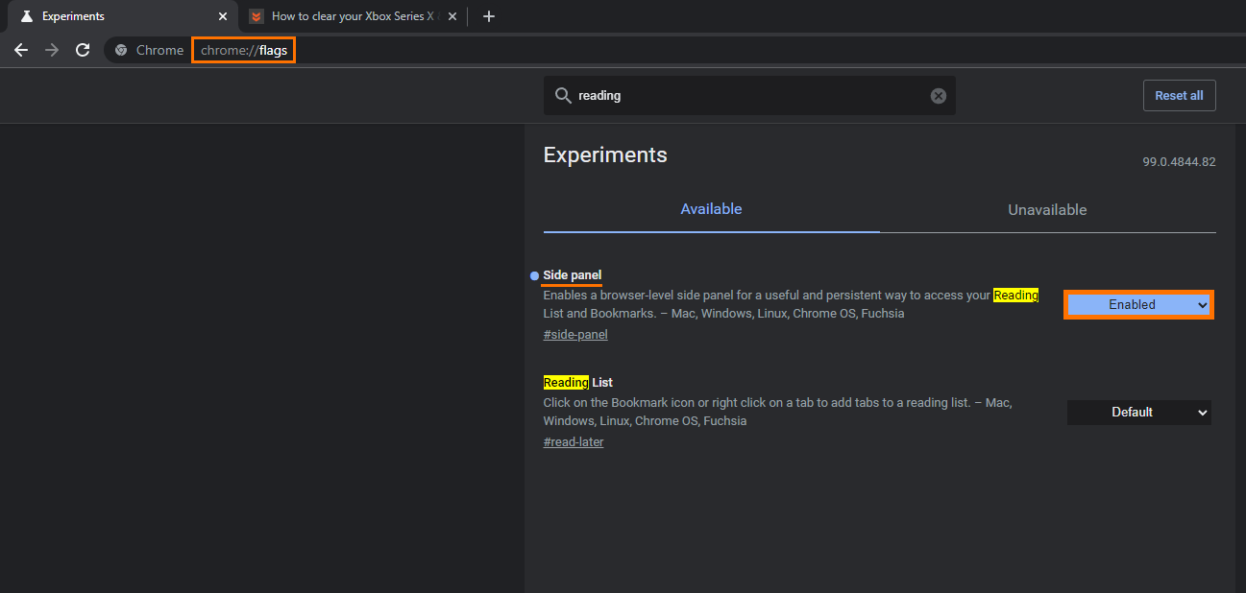Click the Side panel flag description text
The height and width of the screenshot is (593, 1246).
(x=791, y=304)
